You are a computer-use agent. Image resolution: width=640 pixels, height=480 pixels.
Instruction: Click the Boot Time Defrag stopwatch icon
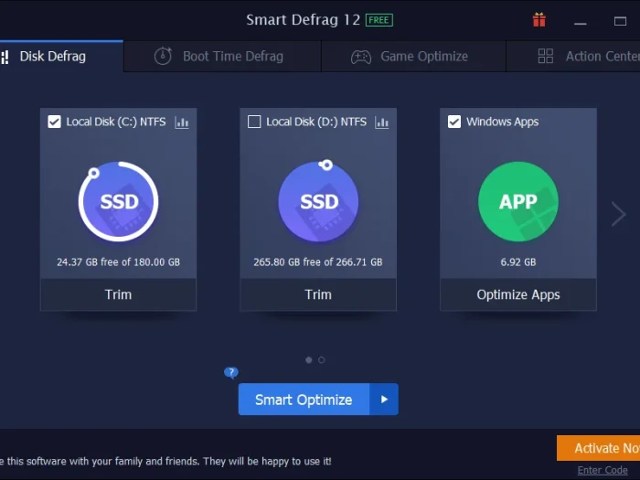pos(163,56)
